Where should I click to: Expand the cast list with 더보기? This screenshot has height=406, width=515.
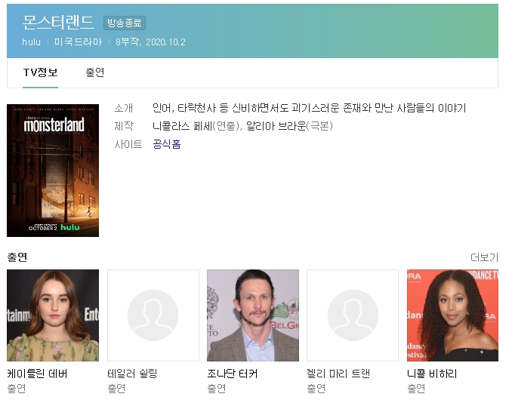pyautogui.click(x=484, y=257)
